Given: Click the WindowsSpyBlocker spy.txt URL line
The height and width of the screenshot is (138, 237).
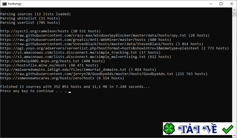Looking at the screenshot, I should tap(105, 35).
